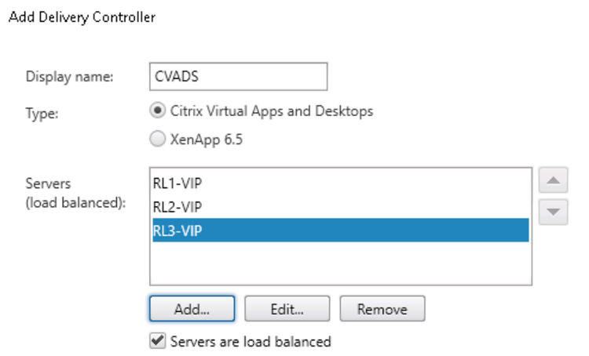
Task: Toggle Servers are load balanced checkbox
Action: (157, 340)
